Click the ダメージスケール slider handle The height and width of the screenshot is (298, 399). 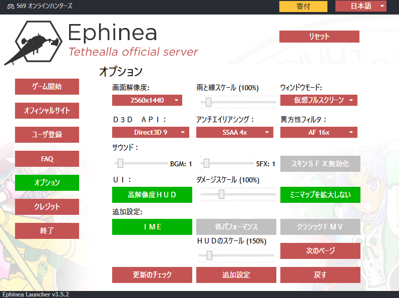coord(221,194)
